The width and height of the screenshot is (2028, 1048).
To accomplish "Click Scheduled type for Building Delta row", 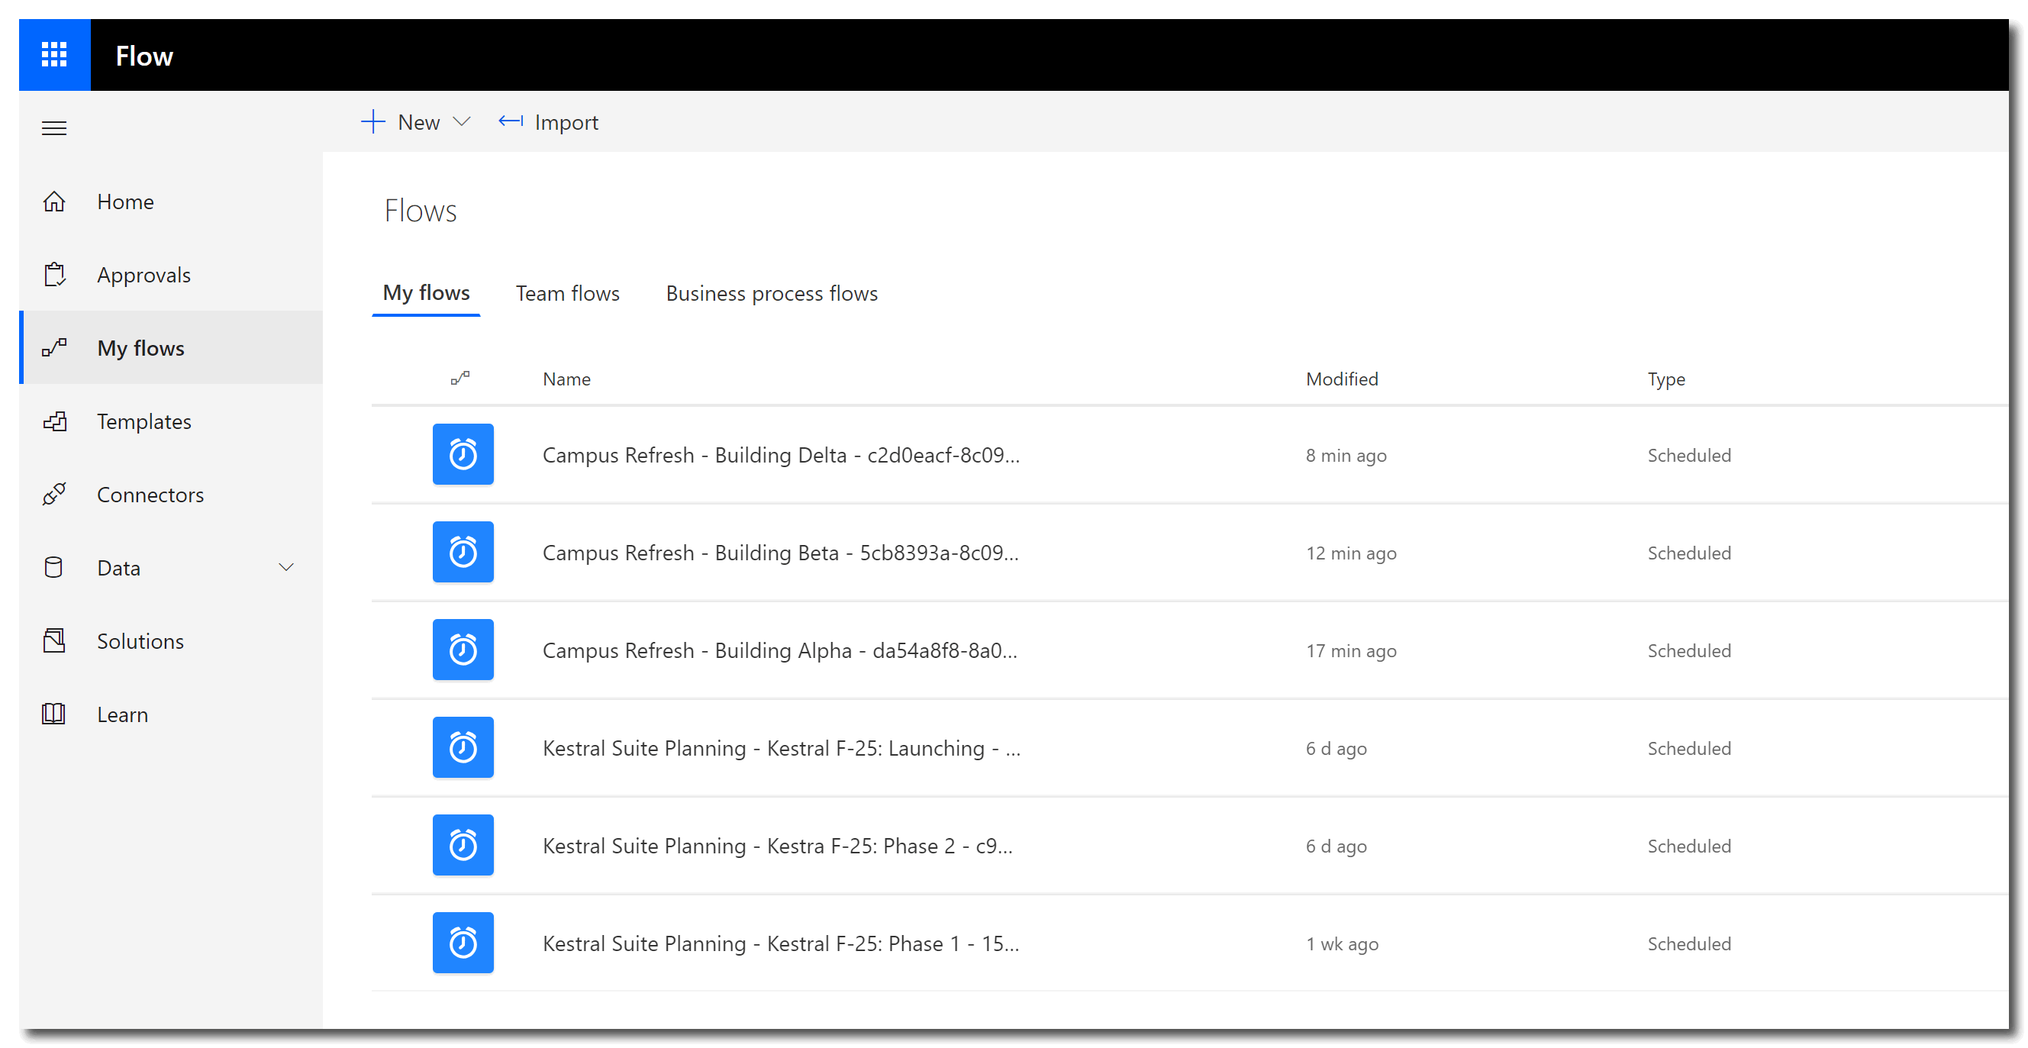I will 1689,455.
